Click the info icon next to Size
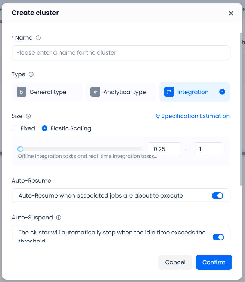Image resolution: width=245 pixels, height=282 pixels. 28,116
